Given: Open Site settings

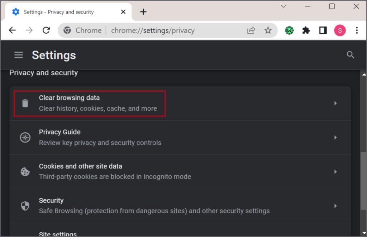Looking at the screenshot, I should [180, 230].
